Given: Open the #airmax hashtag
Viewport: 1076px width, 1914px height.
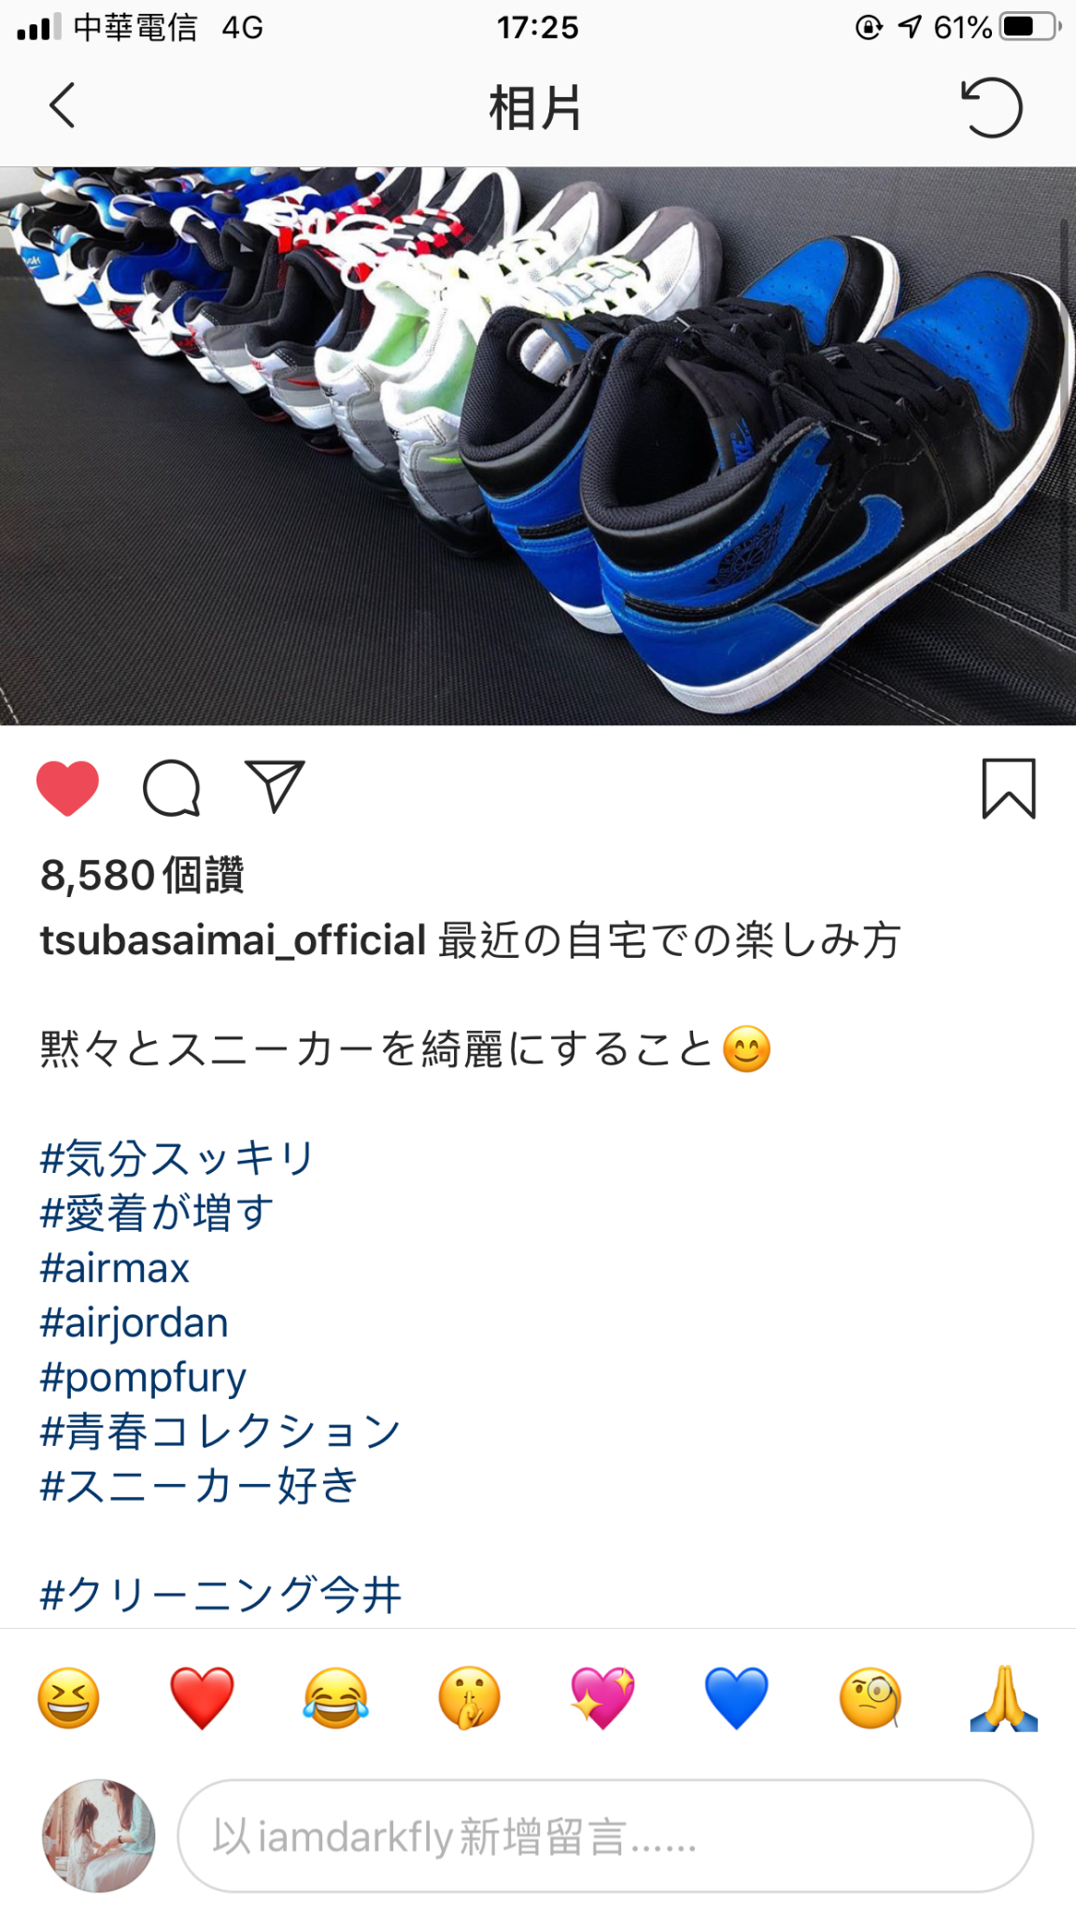Looking at the screenshot, I should [x=115, y=1268].
